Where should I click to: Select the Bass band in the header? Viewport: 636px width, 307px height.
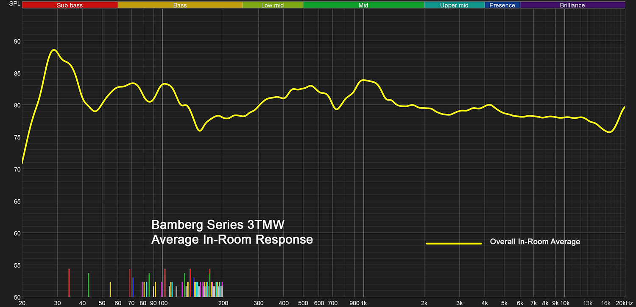coord(180,6)
